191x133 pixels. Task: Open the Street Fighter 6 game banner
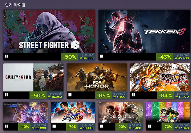coord(49,31)
